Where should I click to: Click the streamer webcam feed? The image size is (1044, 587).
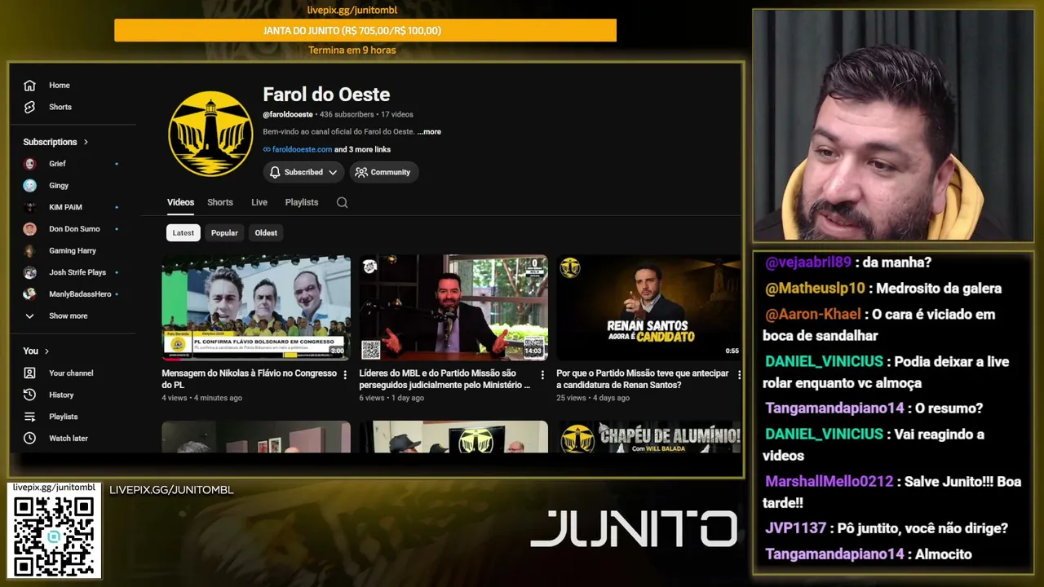[x=893, y=126]
